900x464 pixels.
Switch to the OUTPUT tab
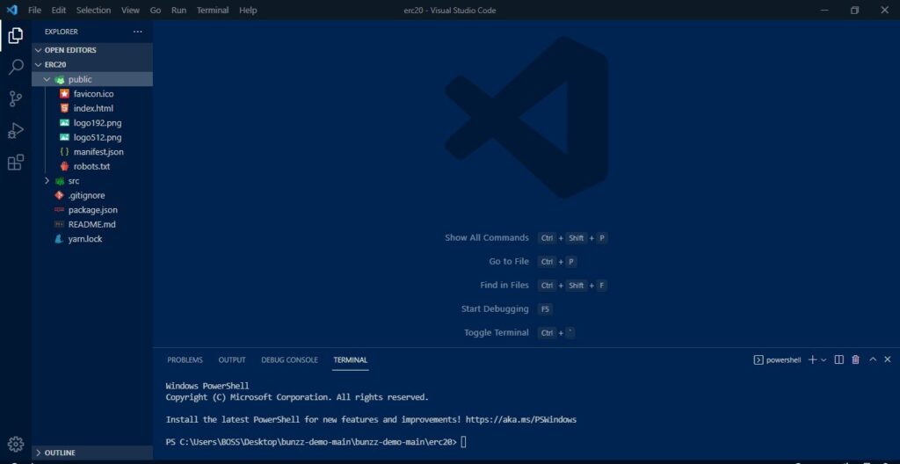click(232, 360)
